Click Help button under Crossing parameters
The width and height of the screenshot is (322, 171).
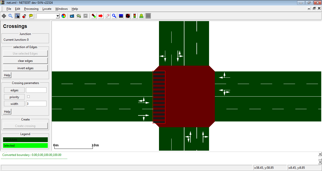(7, 111)
